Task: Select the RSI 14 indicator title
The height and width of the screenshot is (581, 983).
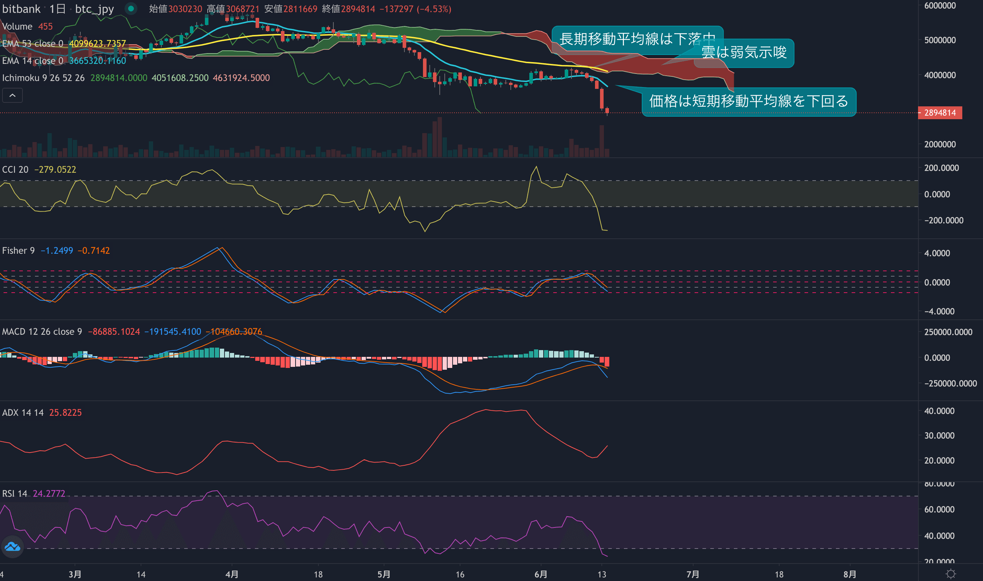Action: click(x=15, y=494)
